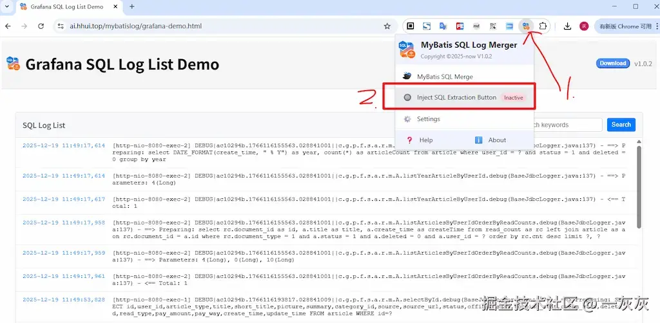
Task: Click the rc.document_id Preparing log message
Action: click(x=369, y=230)
